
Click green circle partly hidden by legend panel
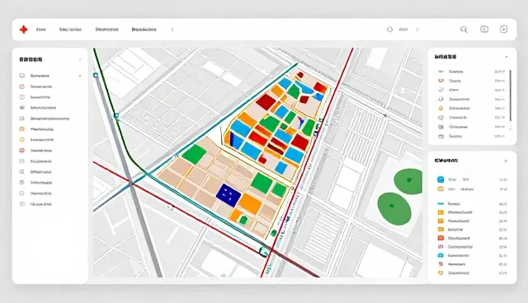[409, 181]
